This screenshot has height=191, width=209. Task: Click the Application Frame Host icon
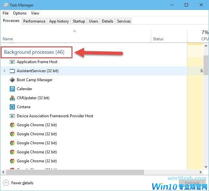pyautogui.click(x=12, y=62)
